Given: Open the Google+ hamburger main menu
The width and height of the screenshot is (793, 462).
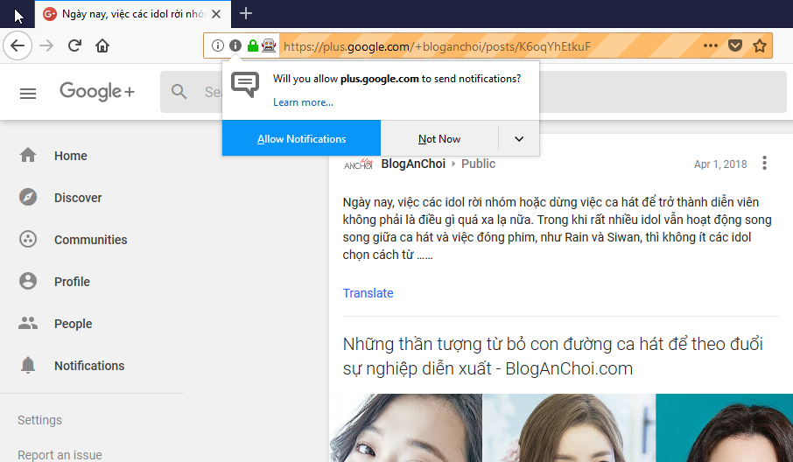Looking at the screenshot, I should point(28,93).
